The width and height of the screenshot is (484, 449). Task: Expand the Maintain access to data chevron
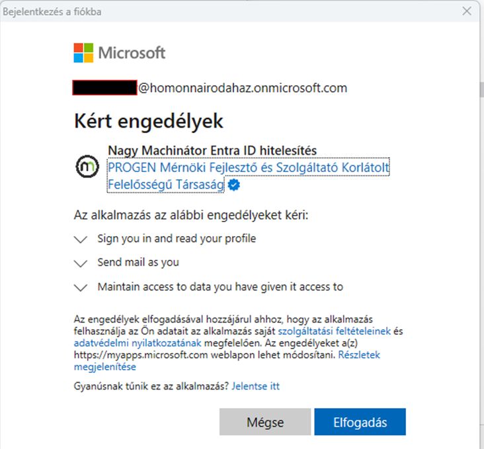(81, 288)
